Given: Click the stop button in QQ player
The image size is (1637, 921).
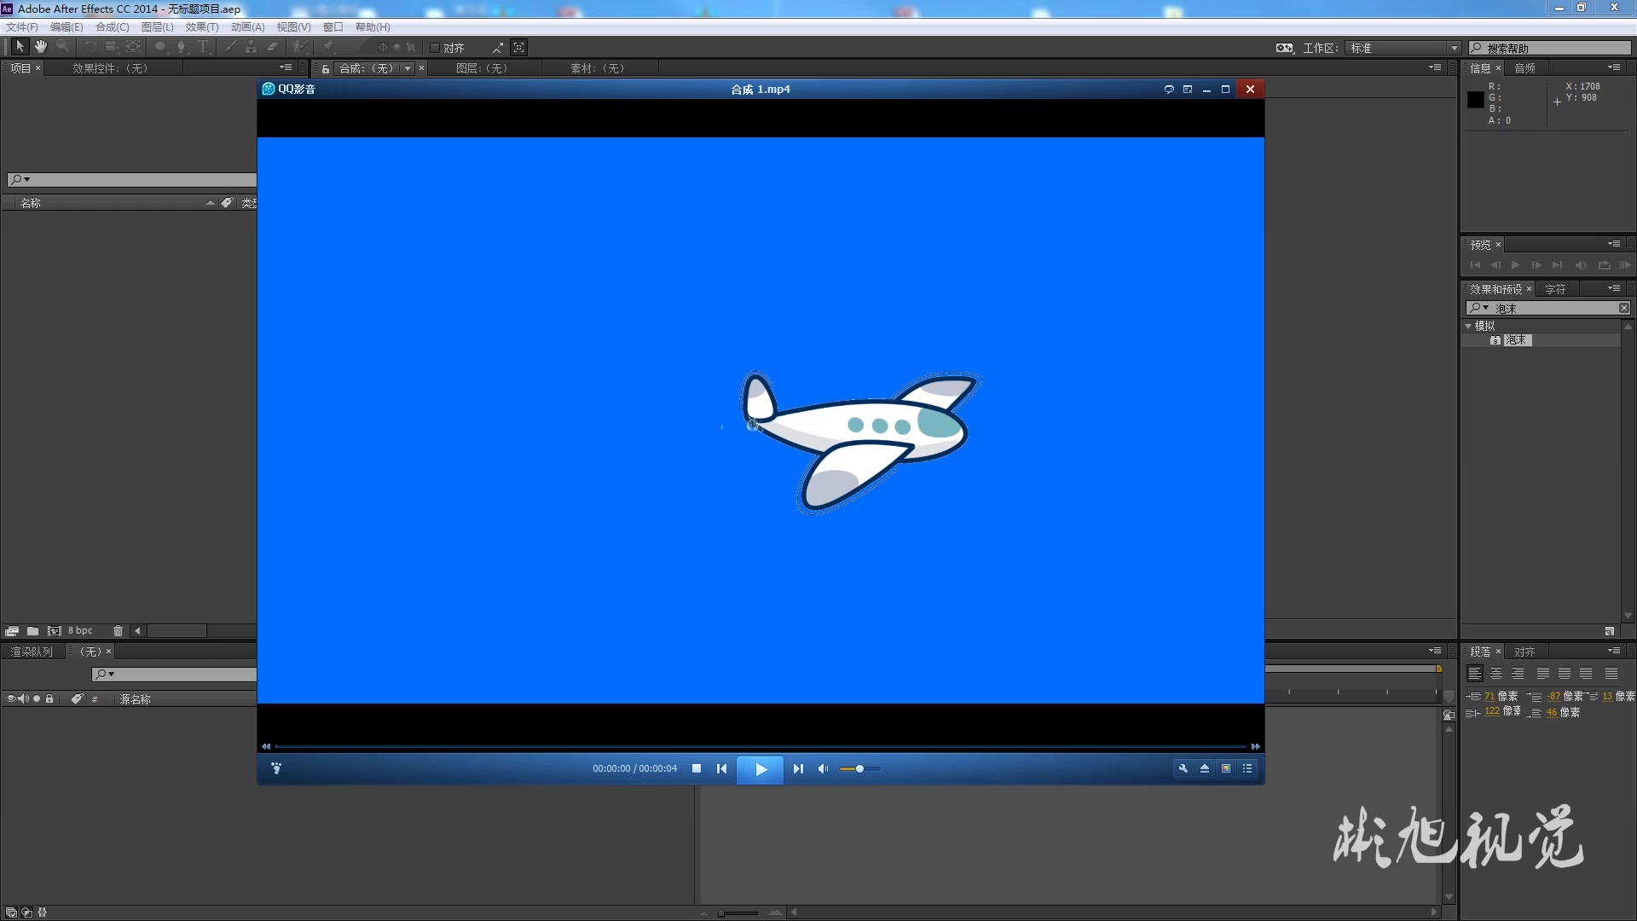Looking at the screenshot, I should tap(697, 768).
